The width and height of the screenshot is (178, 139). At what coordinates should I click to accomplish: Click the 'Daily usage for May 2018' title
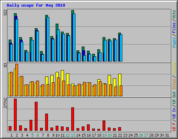click(x=36, y=5)
